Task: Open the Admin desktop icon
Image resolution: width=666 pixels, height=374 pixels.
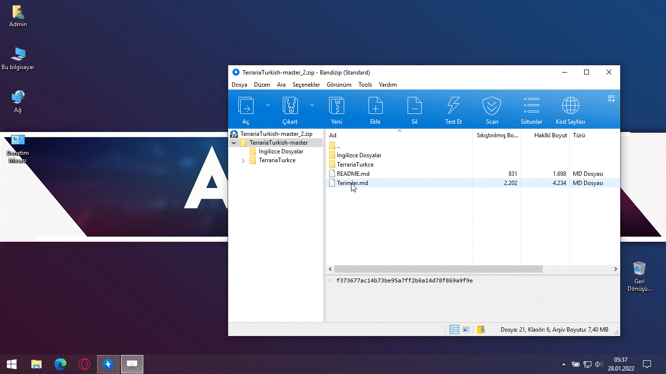Action: tap(18, 16)
